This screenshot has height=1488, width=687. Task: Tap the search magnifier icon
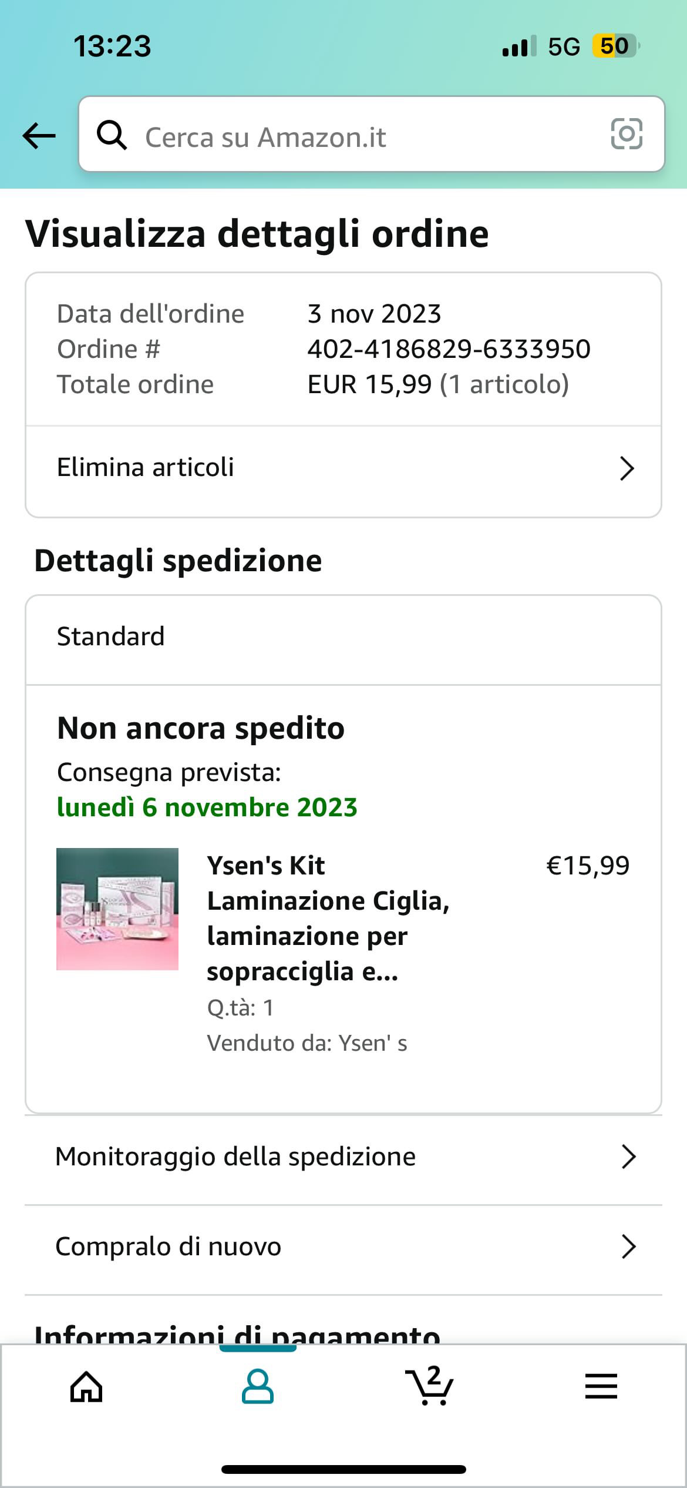coord(112,135)
